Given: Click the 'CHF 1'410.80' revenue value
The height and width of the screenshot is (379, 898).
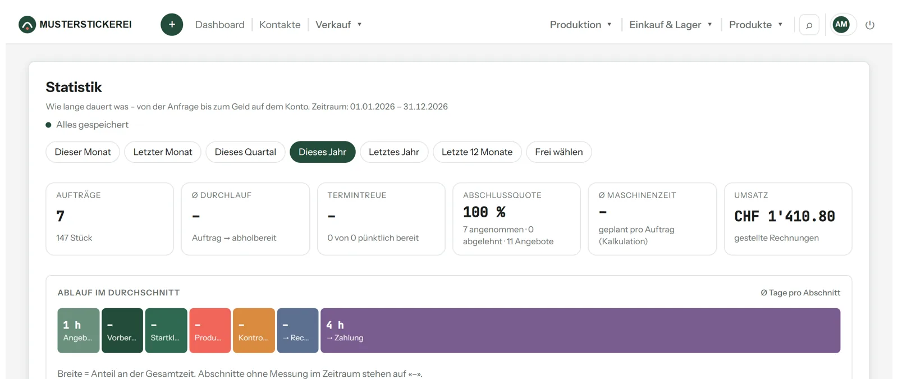Looking at the screenshot, I should pos(785,216).
